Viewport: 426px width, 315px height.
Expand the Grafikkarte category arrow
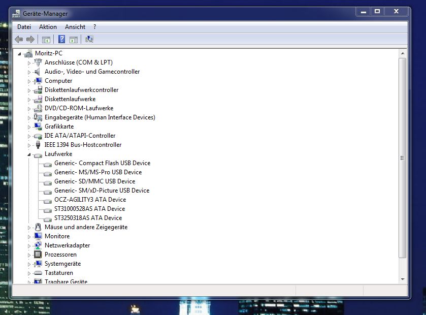[x=29, y=127]
